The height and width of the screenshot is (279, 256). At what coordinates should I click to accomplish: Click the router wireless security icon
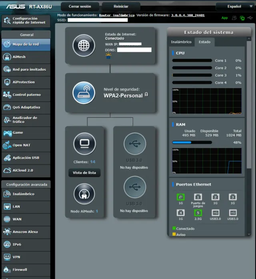84,93
